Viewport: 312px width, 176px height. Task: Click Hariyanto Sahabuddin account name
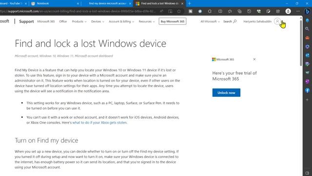tap(257, 22)
